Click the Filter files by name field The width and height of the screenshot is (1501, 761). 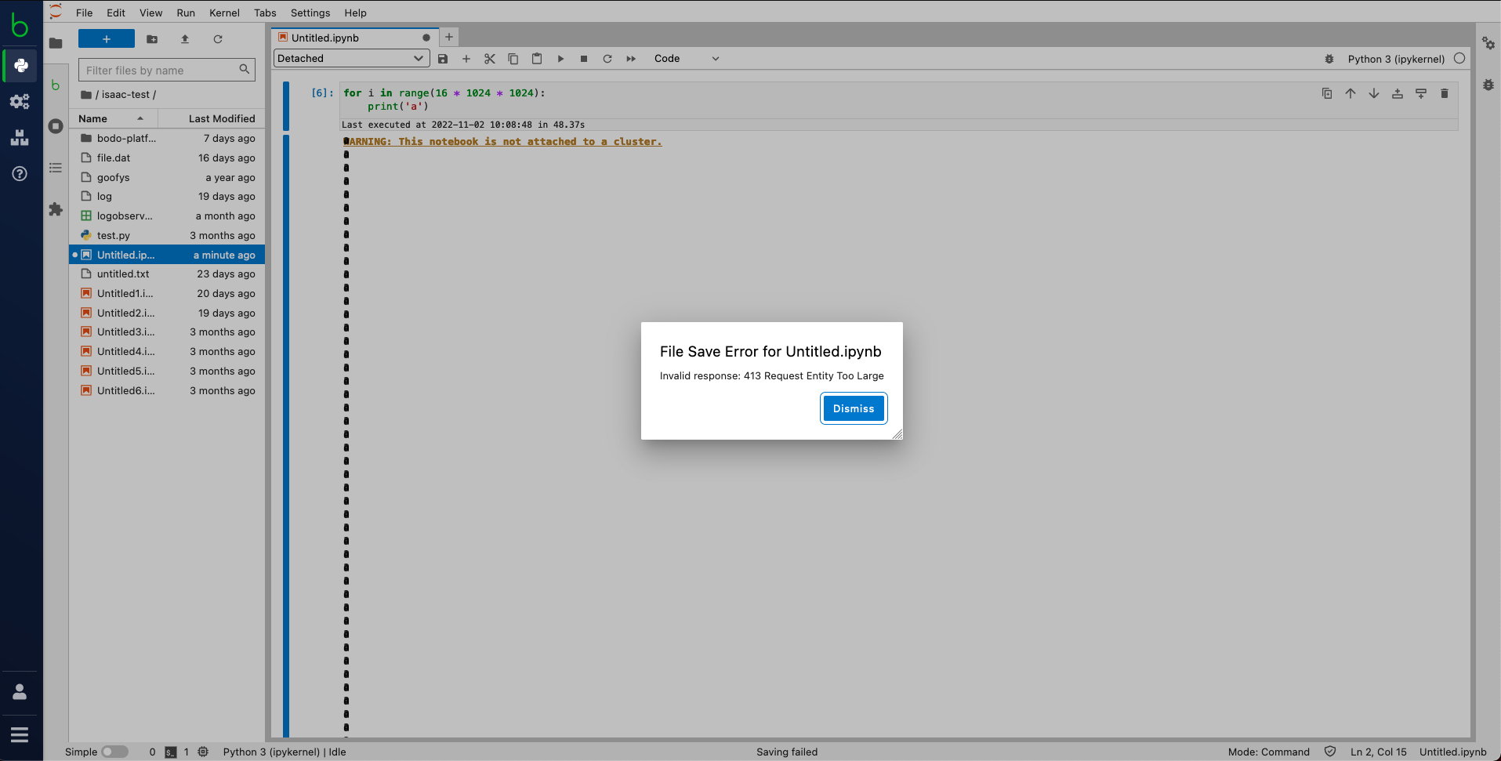[x=161, y=70]
